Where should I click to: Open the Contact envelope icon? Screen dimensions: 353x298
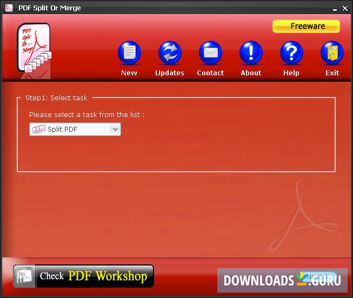click(210, 53)
